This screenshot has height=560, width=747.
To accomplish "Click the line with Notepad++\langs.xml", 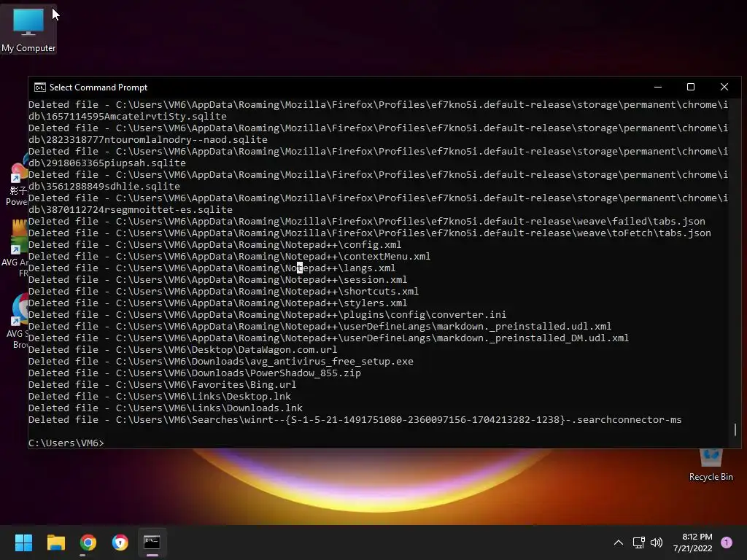I will pos(212,268).
